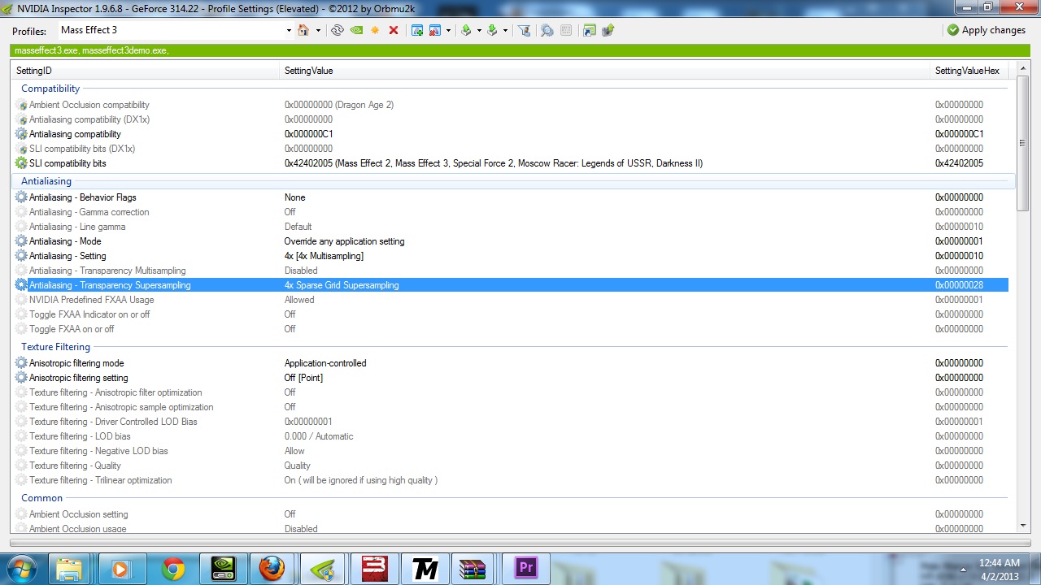The width and height of the screenshot is (1041, 585).
Task: Open dropdown arrow beside home icon
Action: 318,31
